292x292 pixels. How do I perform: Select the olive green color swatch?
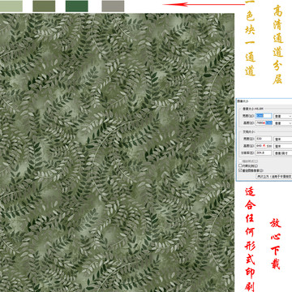click(44, 6)
